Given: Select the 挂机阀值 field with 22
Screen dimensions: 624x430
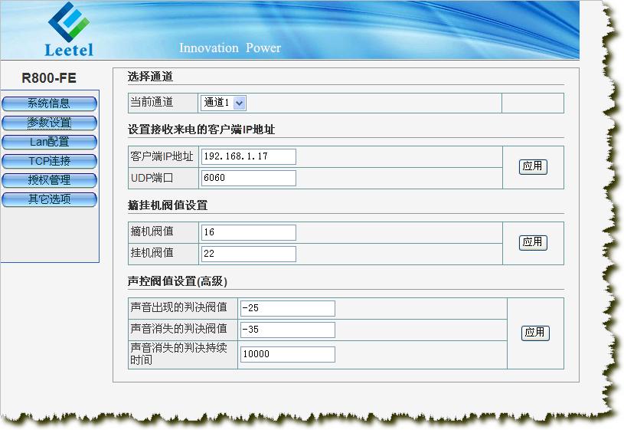Looking at the screenshot, I should tap(248, 254).
